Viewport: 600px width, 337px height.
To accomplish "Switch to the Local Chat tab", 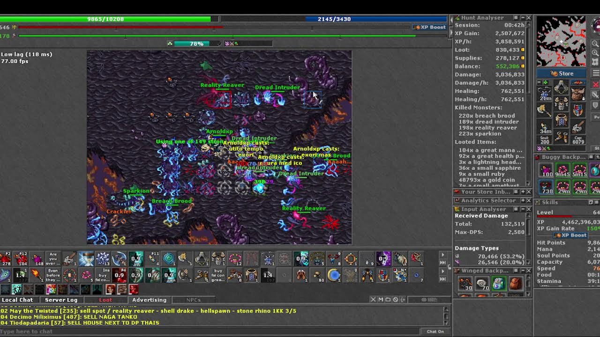I will coord(18,300).
